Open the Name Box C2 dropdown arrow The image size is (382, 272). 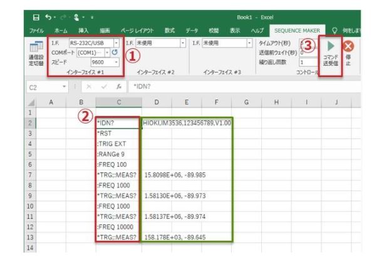64,86
